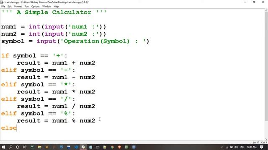The height and width of the screenshot is (150, 268).
Task: Open Task View in taskbar
Action: pyautogui.click(x=25, y=147)
